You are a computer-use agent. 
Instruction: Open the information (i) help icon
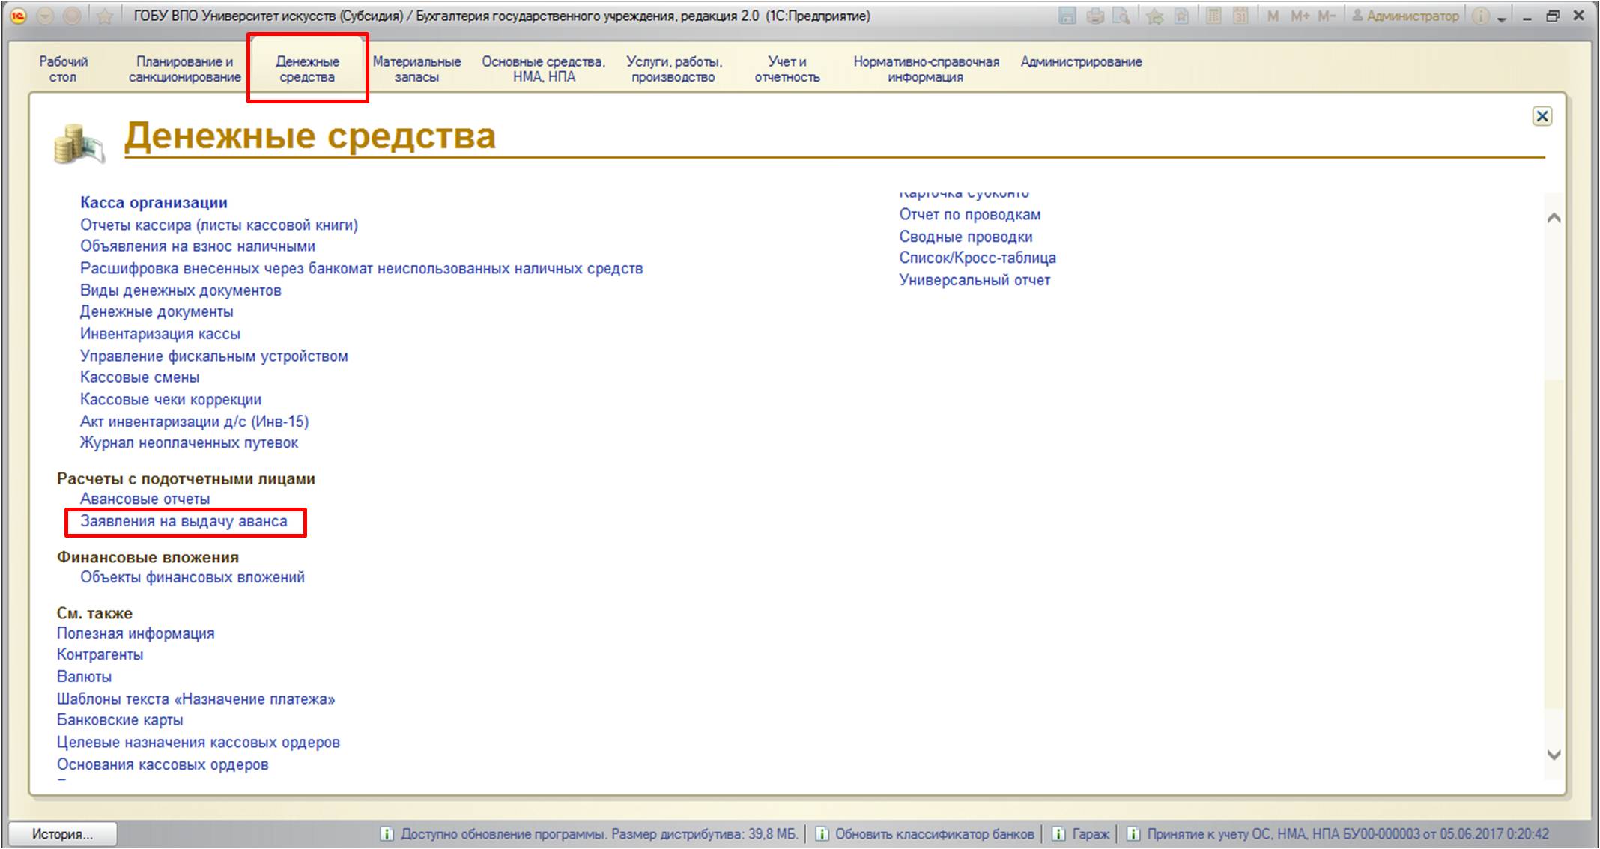click(x=1480, y=16)
